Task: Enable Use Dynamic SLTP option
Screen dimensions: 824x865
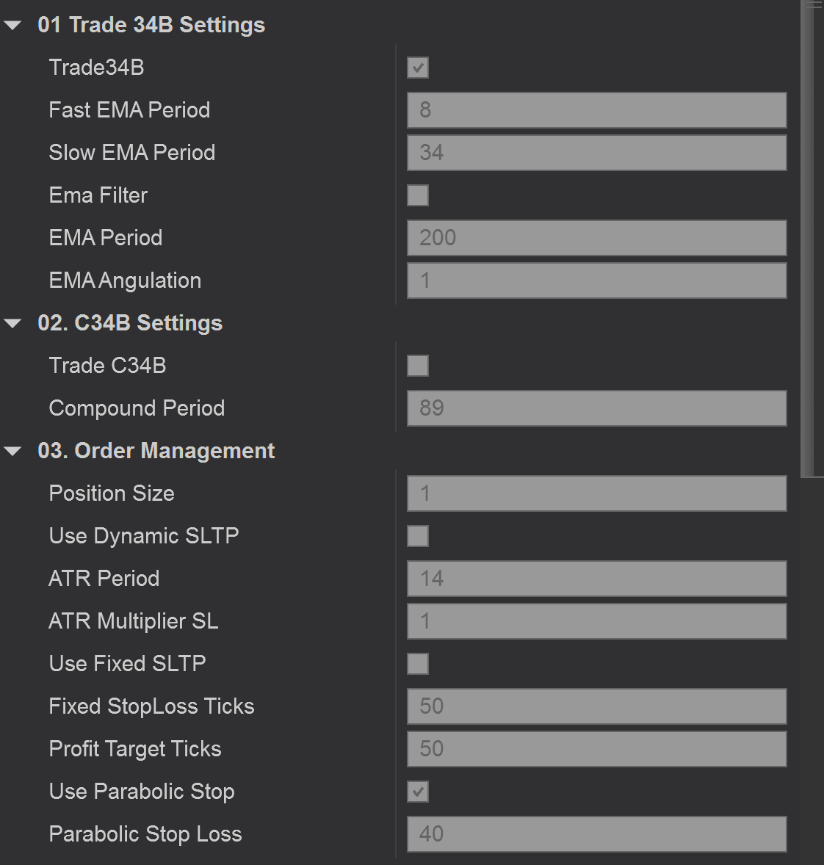Action: pos(418,537)
